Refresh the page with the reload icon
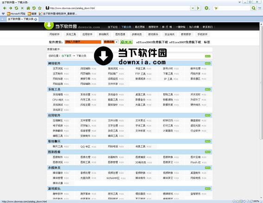 (x=16, y=8)
